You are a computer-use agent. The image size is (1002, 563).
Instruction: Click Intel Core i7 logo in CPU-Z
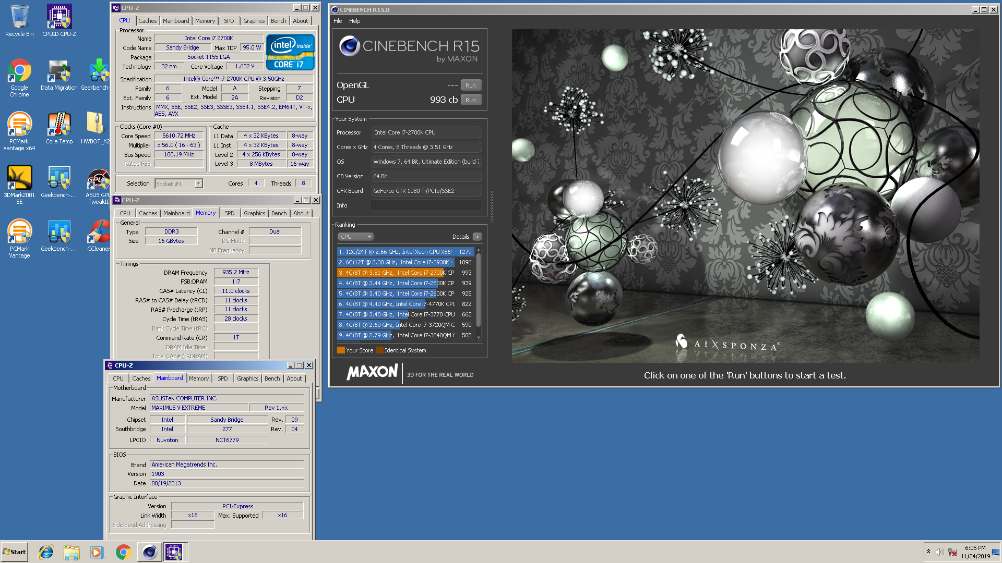coord(290,52)
